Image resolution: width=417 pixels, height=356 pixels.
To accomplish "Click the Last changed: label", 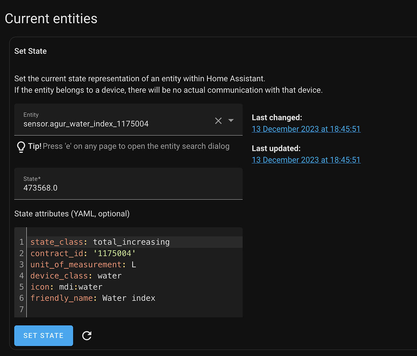I will [277, 117].
